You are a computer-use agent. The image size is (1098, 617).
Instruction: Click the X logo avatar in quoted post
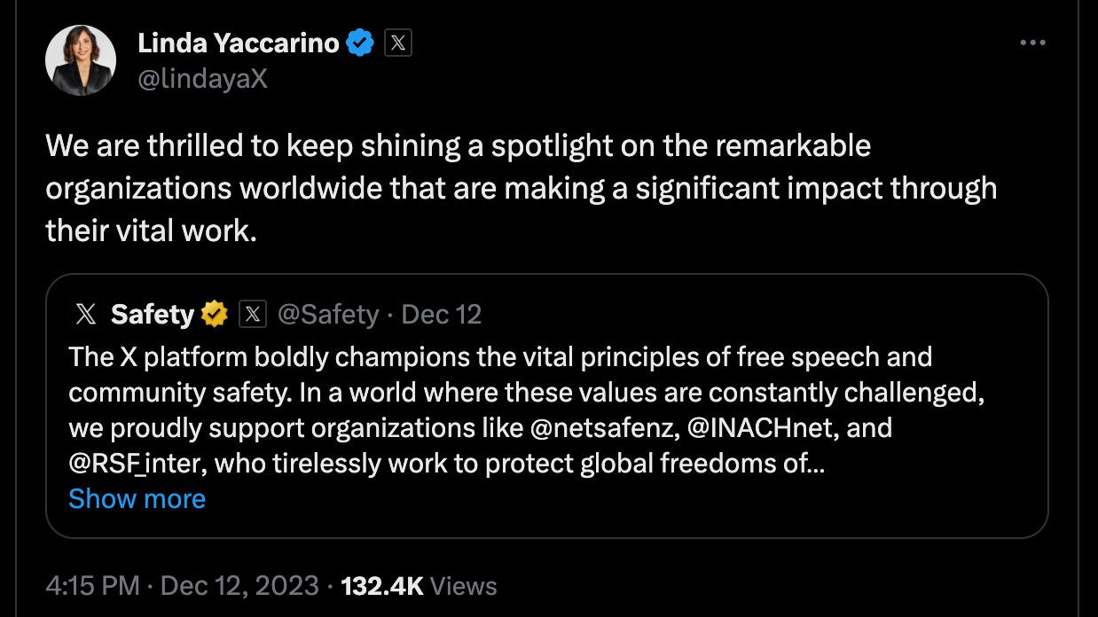85,314
